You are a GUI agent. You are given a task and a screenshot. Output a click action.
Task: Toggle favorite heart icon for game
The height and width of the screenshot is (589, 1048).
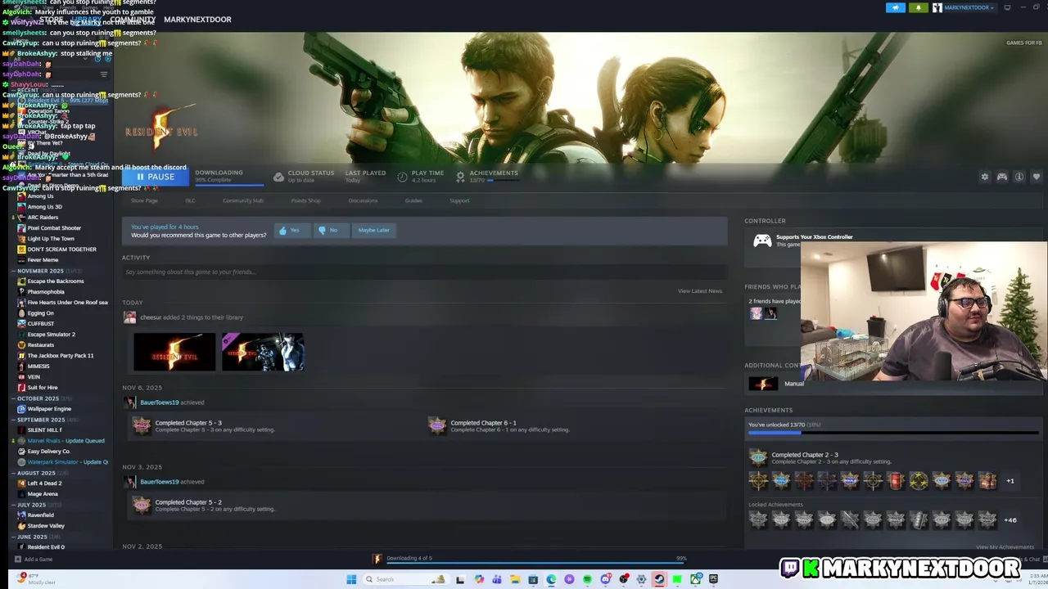click(1037, 177)
